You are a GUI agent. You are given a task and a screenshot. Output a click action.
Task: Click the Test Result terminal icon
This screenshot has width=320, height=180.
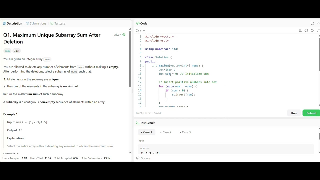(x=137, y=123)
